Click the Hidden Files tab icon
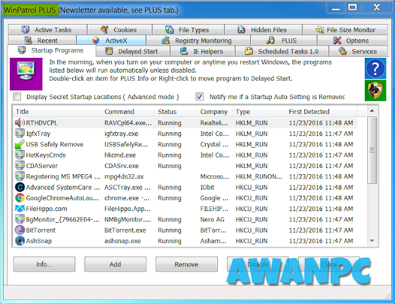Image resolution: width=395 pixels, height=304 pixels. [x=241, y=30]
